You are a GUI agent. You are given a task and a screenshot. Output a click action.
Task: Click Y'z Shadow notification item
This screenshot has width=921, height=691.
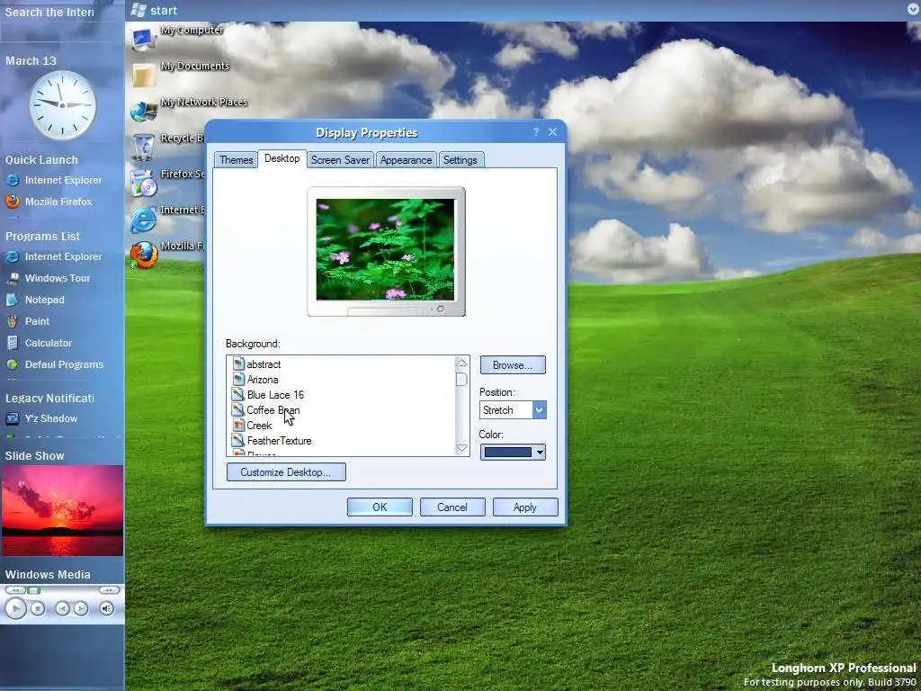click(x=41, y=418)
